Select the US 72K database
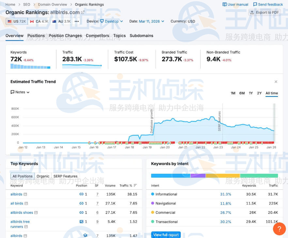Screen dimensions: 288x238 click(17, 22)
